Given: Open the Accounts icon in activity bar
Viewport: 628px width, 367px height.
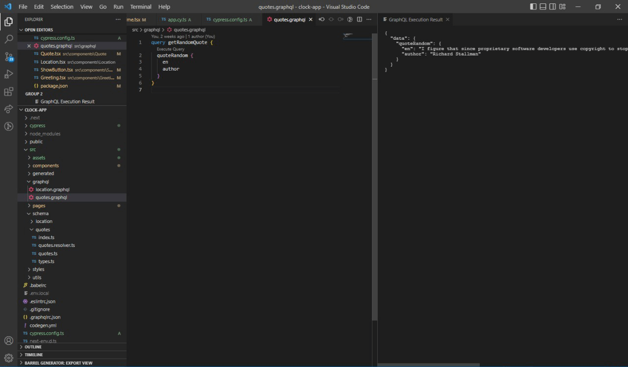Looking at the screenshot, I should [x=8, y=341].
